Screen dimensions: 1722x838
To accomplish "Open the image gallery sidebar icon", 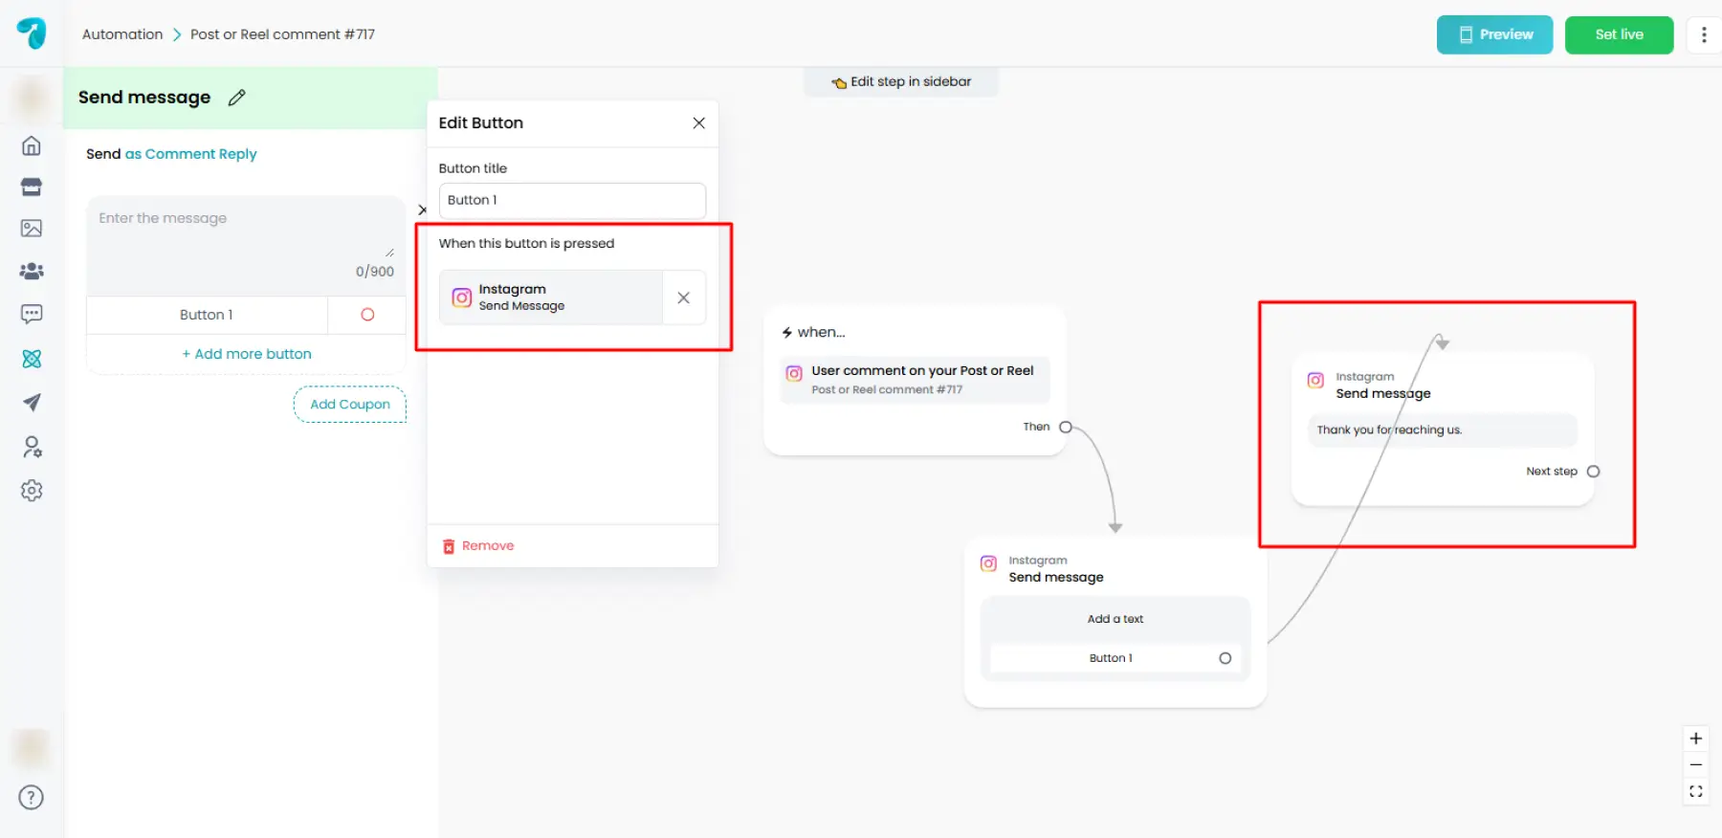I will click(x=32, y=228).
